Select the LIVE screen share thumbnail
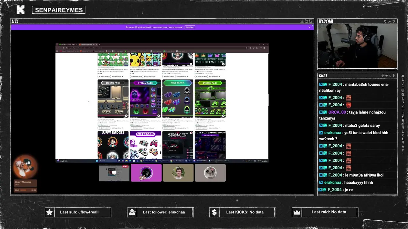Screen dimensions: 408x229 click(114, 173)
